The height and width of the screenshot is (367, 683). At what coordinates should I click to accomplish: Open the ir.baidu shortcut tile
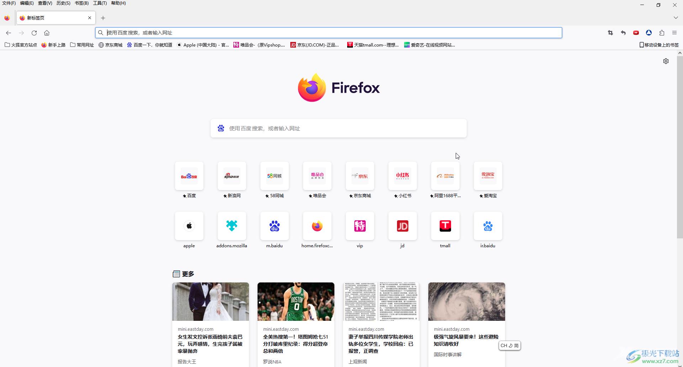[x=488, y=226]
